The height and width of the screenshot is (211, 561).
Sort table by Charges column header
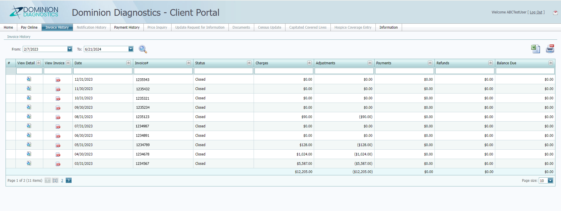click(x=262, y=63)
